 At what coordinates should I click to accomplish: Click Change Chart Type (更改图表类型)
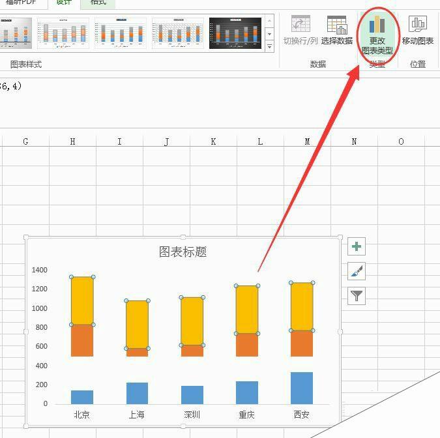(x=377, y=35)
